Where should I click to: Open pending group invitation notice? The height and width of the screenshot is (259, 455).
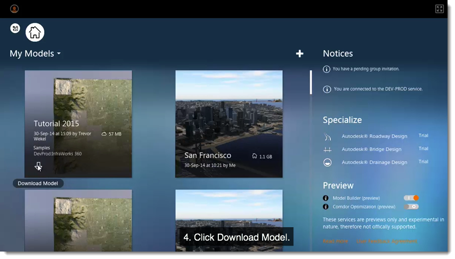click(366, 69)
